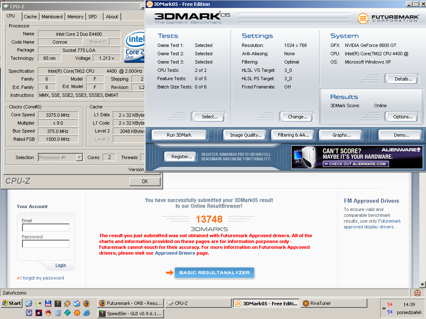Switch to SpeedSim GUI taskbar button
The image size is (426, 319).
point(131,314)
